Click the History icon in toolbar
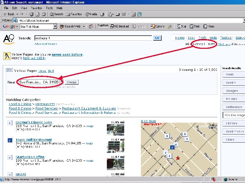This screenshot has width=245, height=183. (102, 14)
